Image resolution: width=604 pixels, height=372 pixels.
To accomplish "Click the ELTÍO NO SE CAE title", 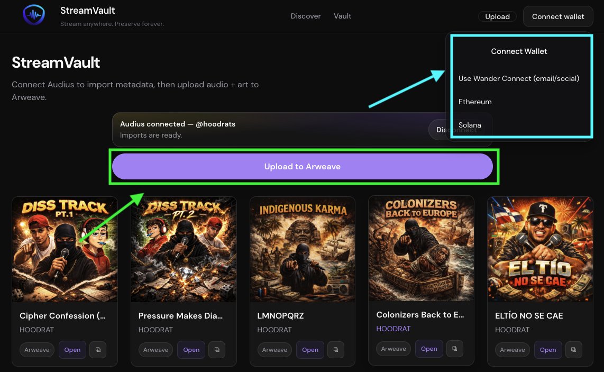I will pos(529,316).
